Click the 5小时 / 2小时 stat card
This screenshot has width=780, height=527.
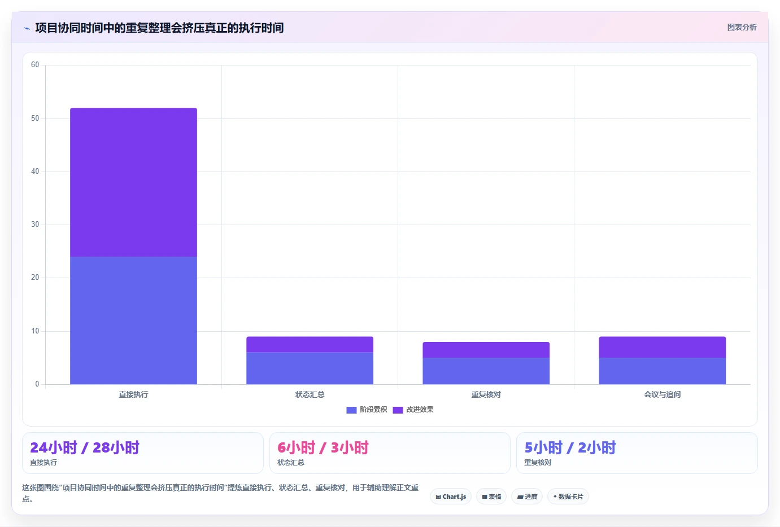[637, 453]
